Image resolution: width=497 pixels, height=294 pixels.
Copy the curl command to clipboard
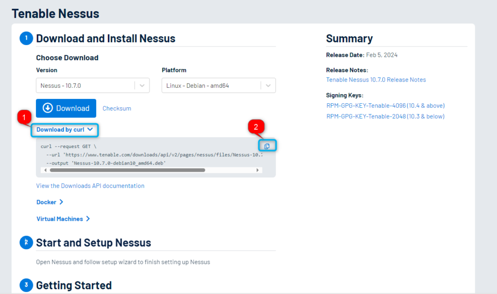click(x=267, y=145)
